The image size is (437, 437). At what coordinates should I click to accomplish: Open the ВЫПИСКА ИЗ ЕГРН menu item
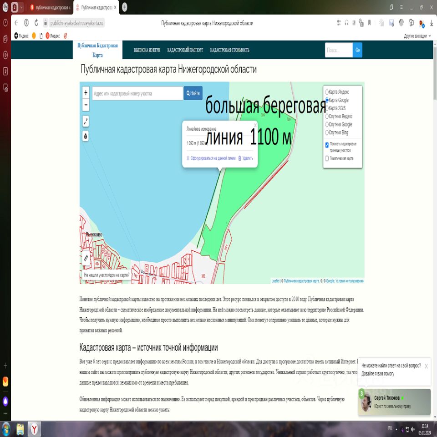point(147,50)
